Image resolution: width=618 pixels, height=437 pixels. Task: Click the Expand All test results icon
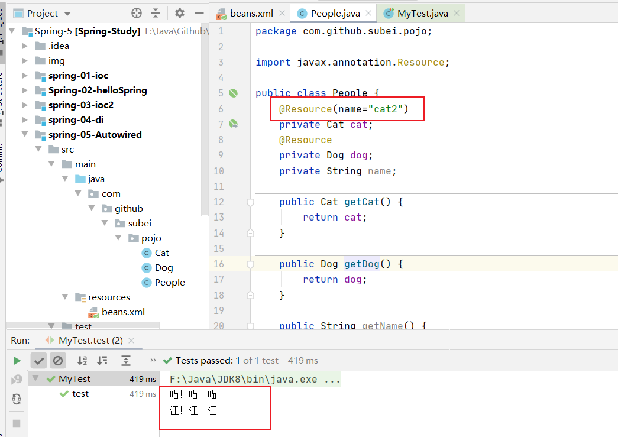(126, 361)
